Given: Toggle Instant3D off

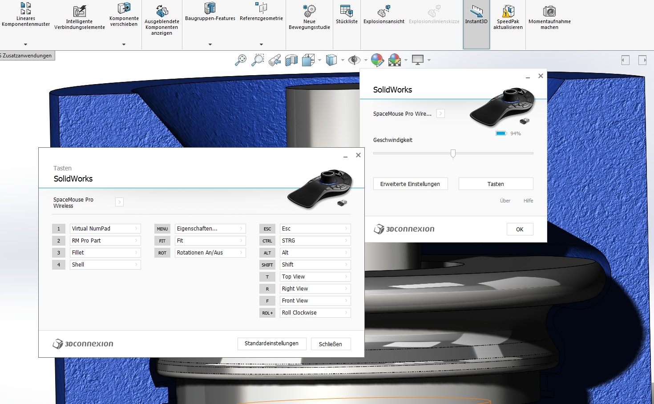Looking at the screenshot, I should pyautogui.click(x=476, y=24).
